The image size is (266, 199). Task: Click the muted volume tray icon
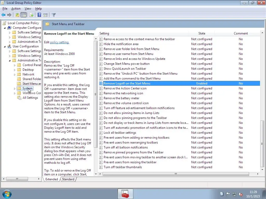click(x=241, y=194)
